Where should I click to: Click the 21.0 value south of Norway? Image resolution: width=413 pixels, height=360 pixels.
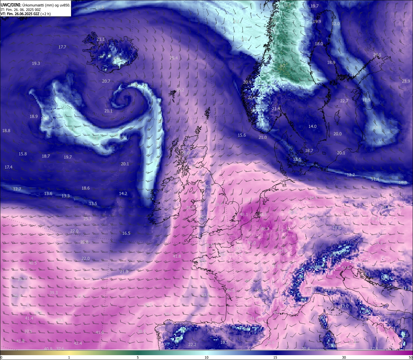pos(263,138)
